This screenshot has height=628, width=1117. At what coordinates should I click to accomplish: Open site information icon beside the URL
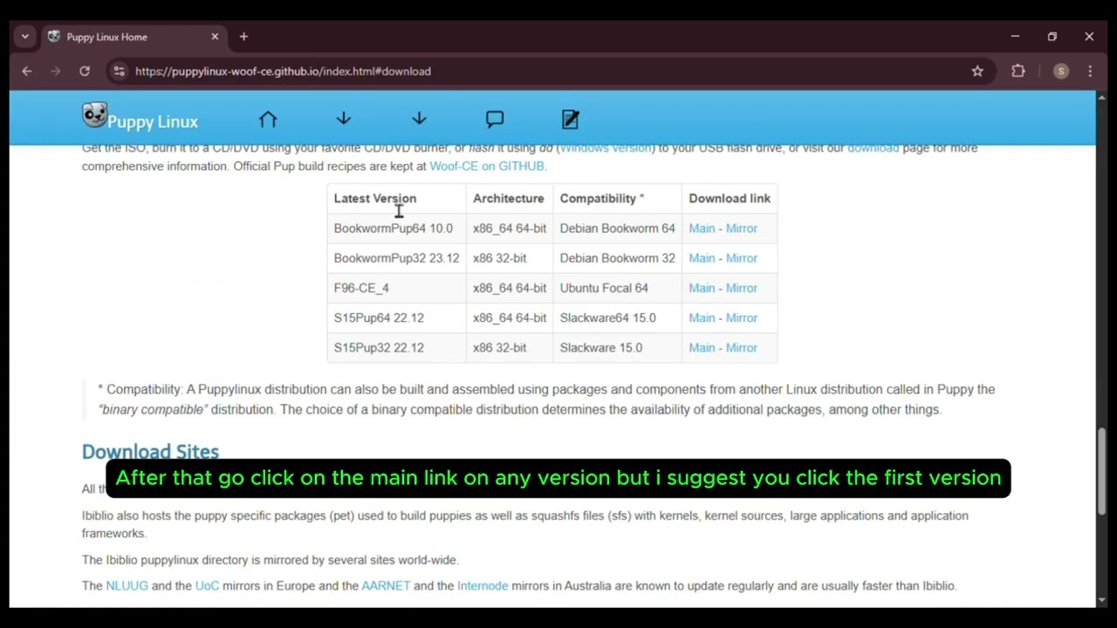[x=120, y=72]
